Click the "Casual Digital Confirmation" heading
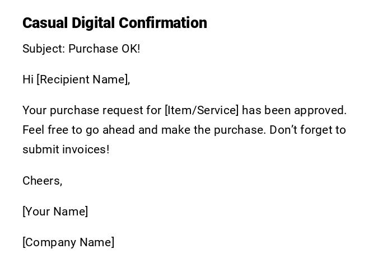The width and height of the screenshot is (392, 277). [114, 23]
